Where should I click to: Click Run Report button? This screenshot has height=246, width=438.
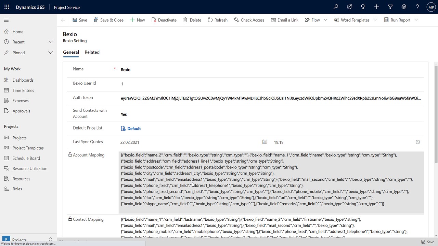pos(397,20)
